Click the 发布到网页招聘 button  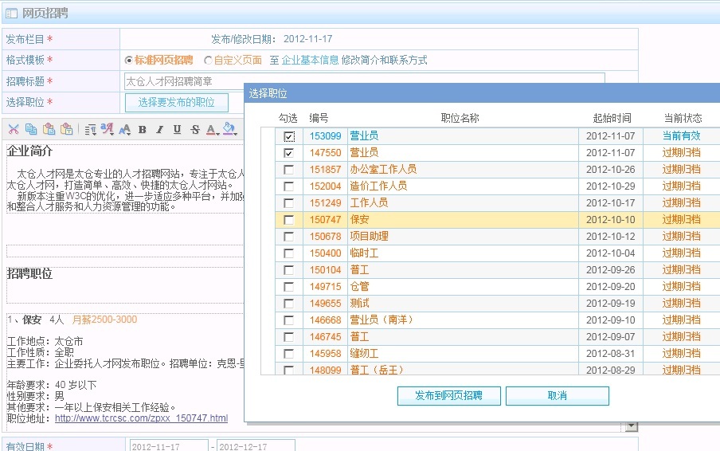pyautogui.click(x=449, y=396)
